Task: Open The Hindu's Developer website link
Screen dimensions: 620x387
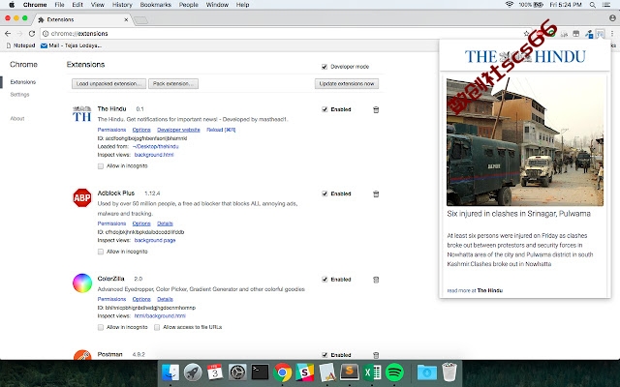Action: click(178, 130)
